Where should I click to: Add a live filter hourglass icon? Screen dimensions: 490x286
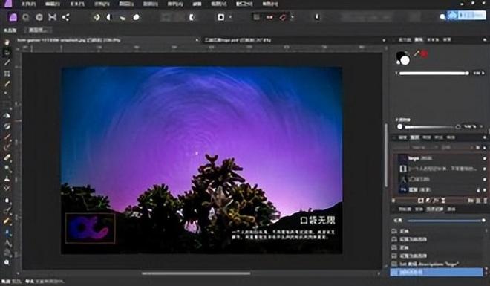443,201
